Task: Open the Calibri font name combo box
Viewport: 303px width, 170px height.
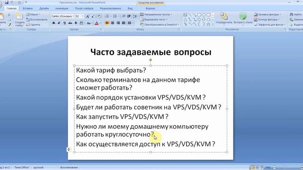Action: (x=63, y=17)
